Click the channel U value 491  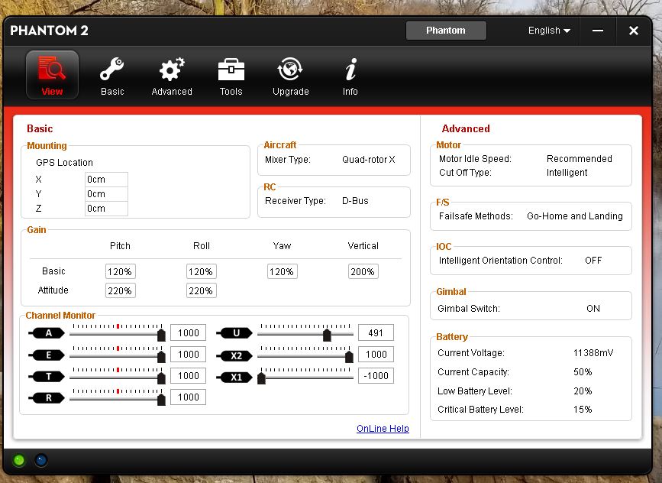point(376,332)
